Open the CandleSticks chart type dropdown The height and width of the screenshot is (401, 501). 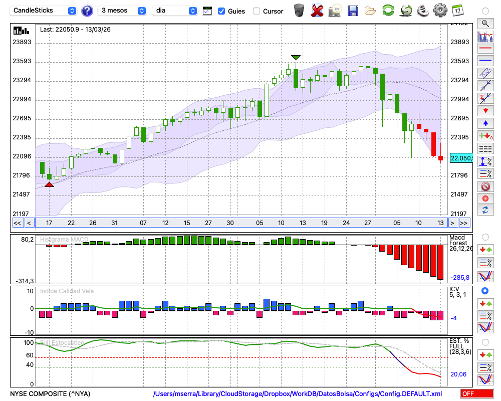(x=43, y=11)
